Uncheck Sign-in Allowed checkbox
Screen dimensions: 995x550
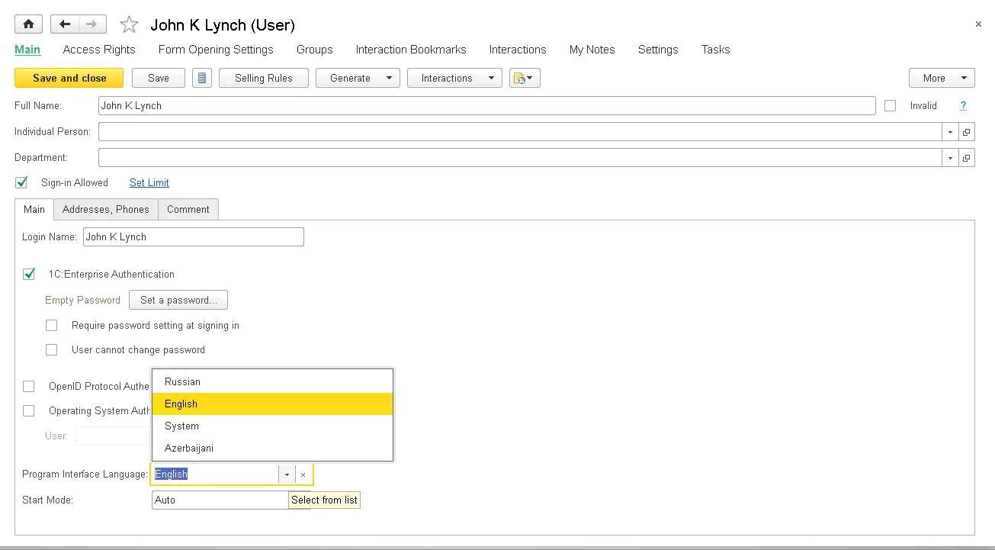pos(22,182)
